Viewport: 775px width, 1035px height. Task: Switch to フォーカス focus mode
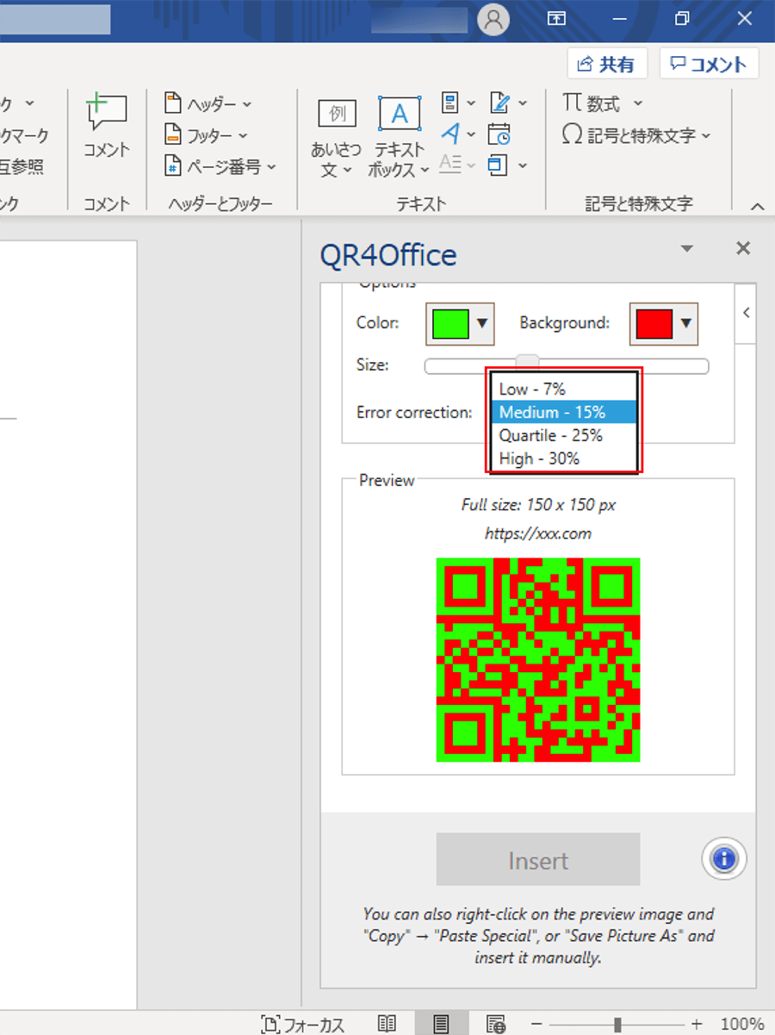coord(302,1024)
